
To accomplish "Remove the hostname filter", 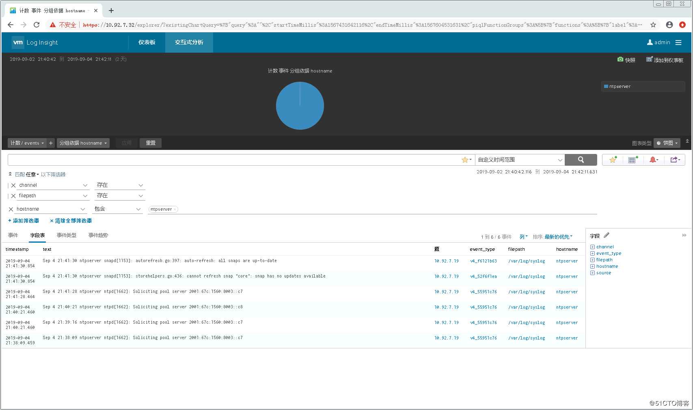I will pos(11,209).
